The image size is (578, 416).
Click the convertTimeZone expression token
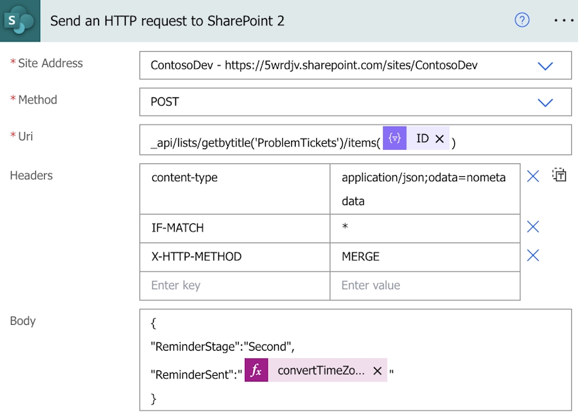[x=320, y=371]
